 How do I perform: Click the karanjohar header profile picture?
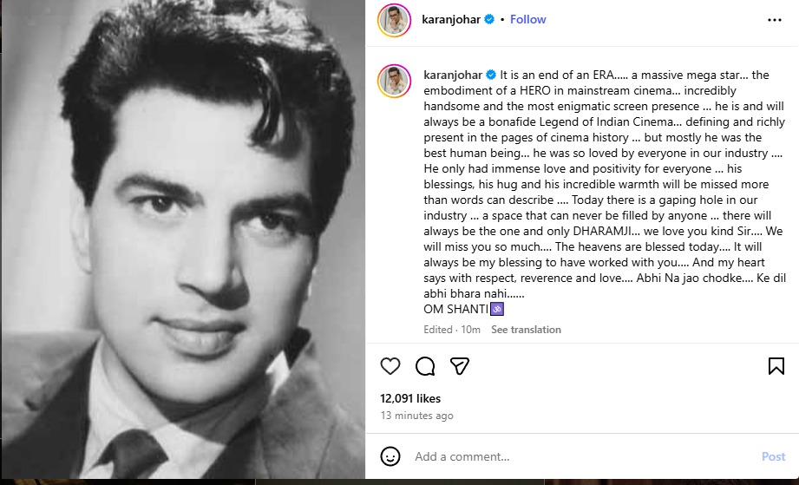point(394,20)
